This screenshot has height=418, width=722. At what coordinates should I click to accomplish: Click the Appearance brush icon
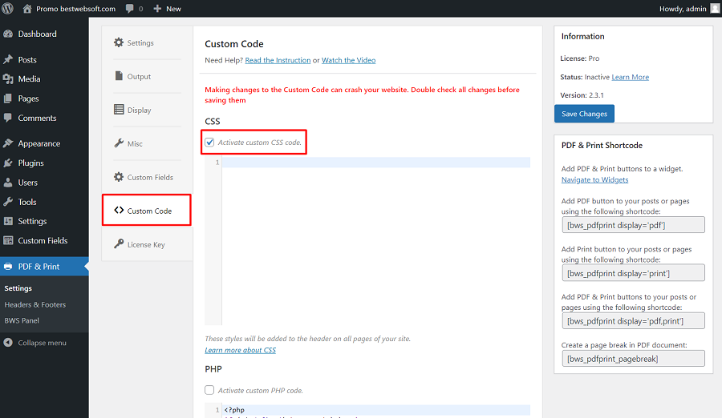tap(8, 143)
